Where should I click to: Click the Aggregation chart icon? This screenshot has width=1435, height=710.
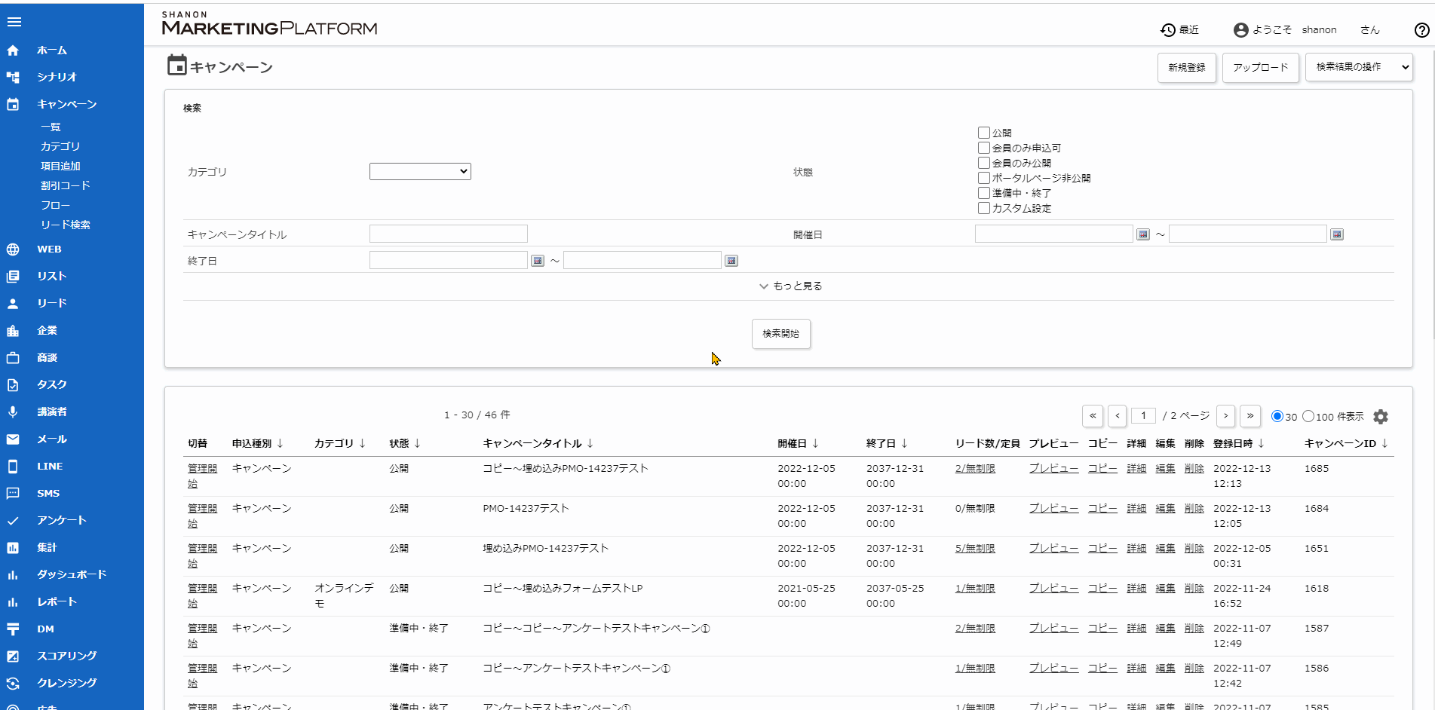pos(13,548)
